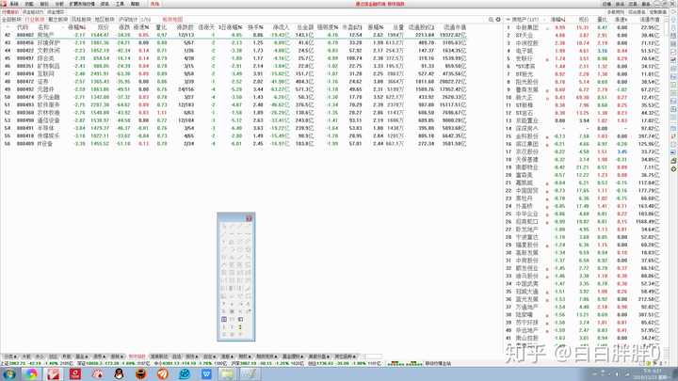Expand 分类▲ bottom tab menu
This screenshot has width=678, height=381.
click(10, 357)
